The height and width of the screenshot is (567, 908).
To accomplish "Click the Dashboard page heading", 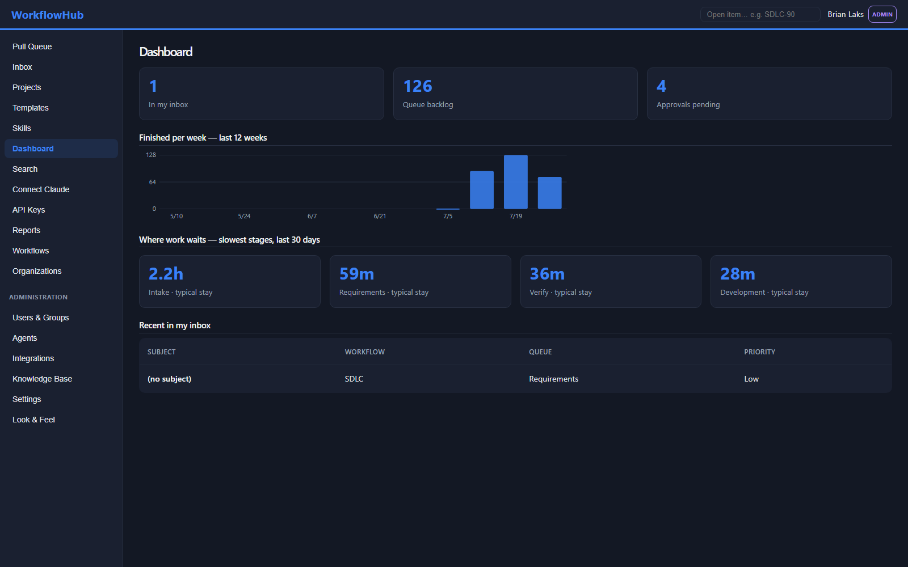I will click(x=166, y=52).
